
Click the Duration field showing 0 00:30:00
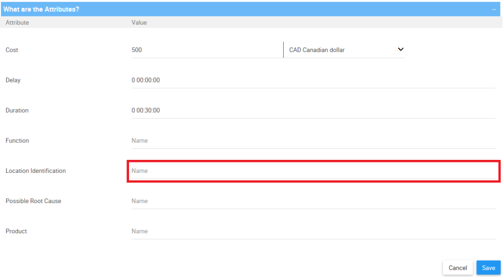coord(313,110)
